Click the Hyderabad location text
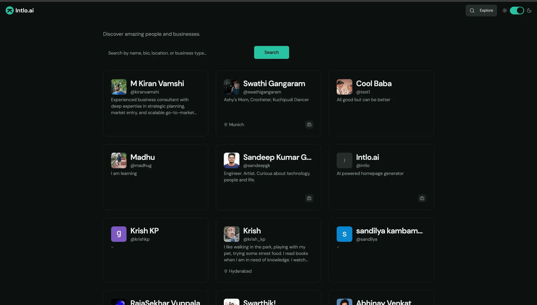 pyautogui.click(x=240, y=271)
